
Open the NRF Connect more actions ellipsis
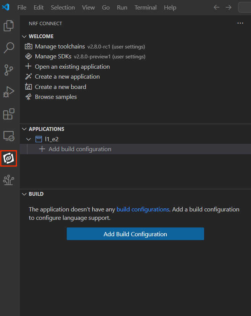coord(240,23)
